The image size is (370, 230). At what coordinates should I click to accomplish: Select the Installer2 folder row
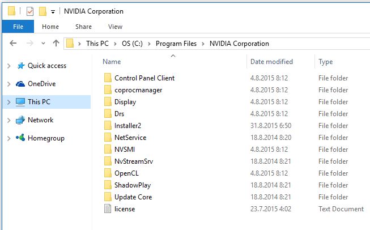click(233, 126)
